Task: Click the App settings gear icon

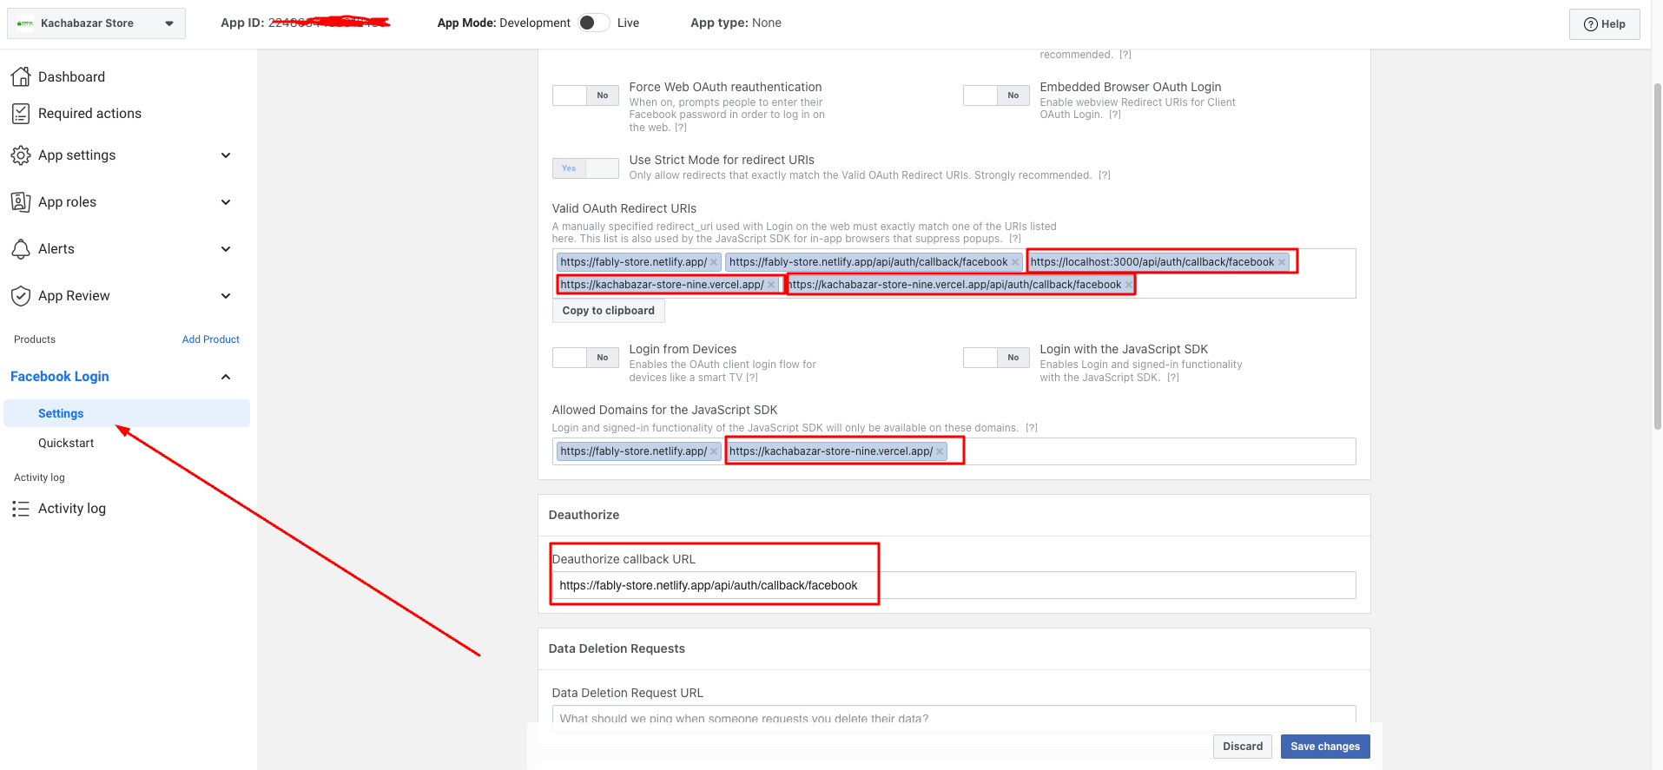Action: (x=21, y=155)
